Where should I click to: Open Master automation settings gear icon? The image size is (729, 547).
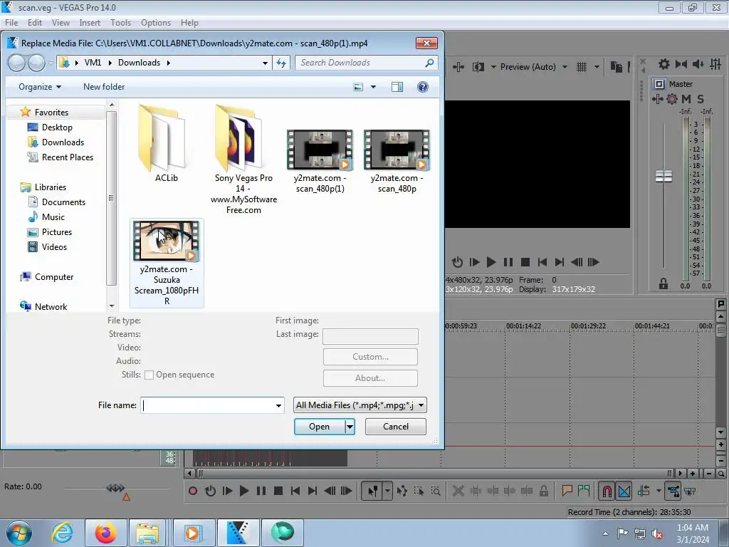672,98
